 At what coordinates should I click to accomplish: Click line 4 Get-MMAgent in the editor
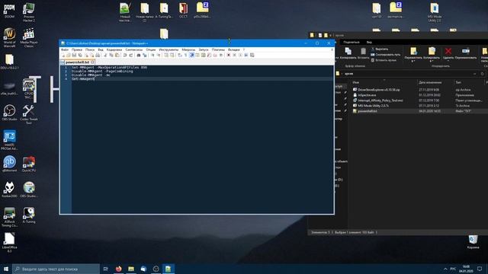point(83,79)
